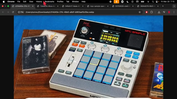Click the globe favicon on mpc-sample-spec tab
Image resolution: width=177 pixels, height=99 pixels.
pyautogui.click(x=88, y=6)
